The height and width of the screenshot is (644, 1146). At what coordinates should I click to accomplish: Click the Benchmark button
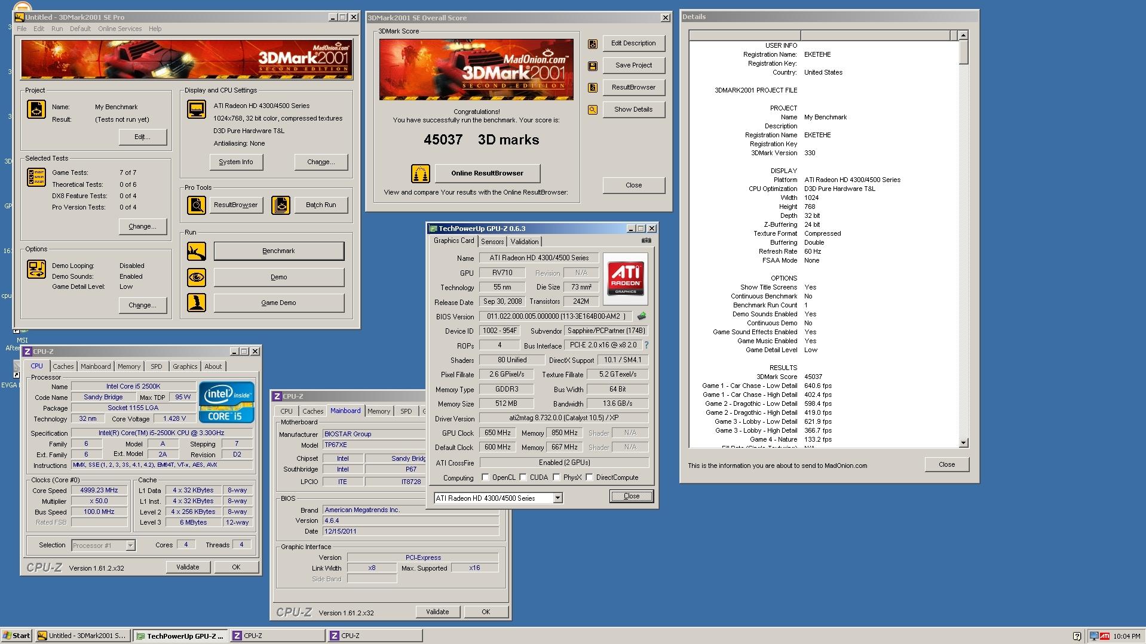point(279,251)
